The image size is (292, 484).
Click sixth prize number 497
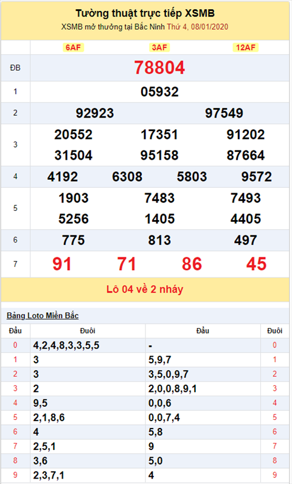[246, 240]
